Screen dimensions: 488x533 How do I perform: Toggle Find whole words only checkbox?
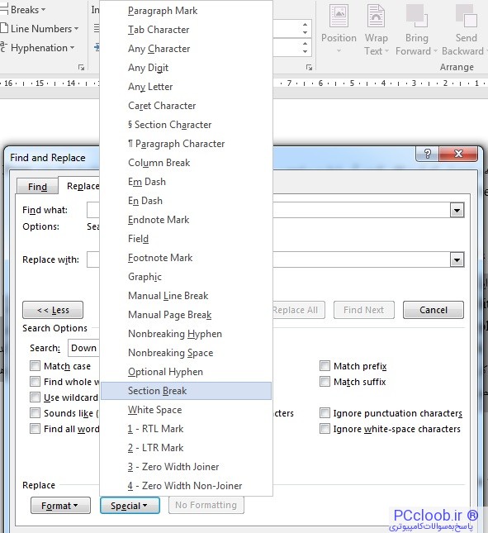pyautogui.click(x=35, y=382)
